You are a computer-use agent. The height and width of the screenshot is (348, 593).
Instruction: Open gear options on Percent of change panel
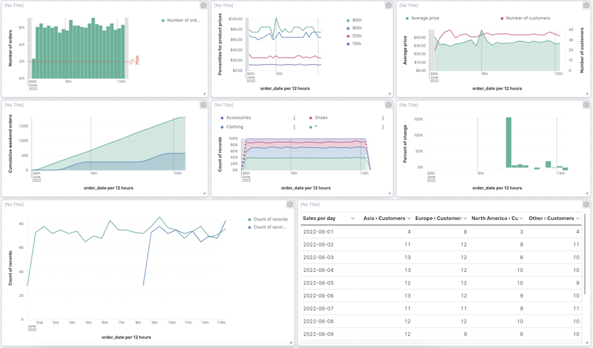(x=586, y=105)
